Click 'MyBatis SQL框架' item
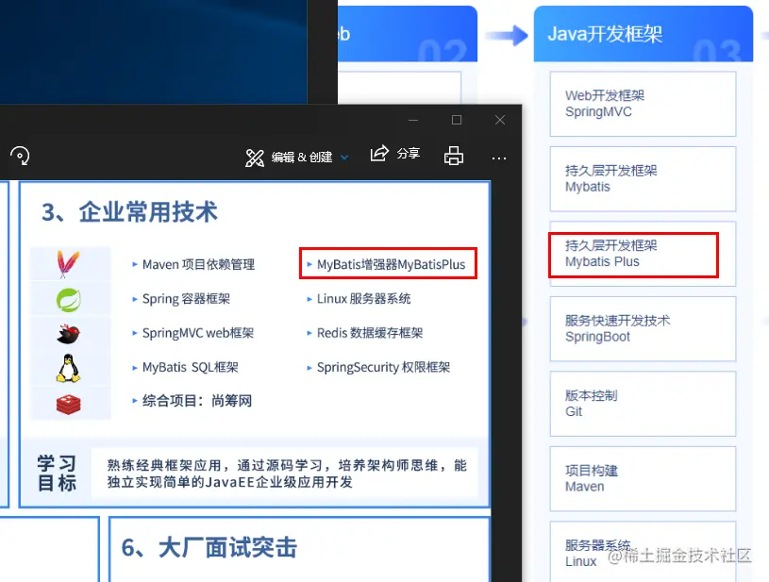769x582 pixels. point(191,367)
